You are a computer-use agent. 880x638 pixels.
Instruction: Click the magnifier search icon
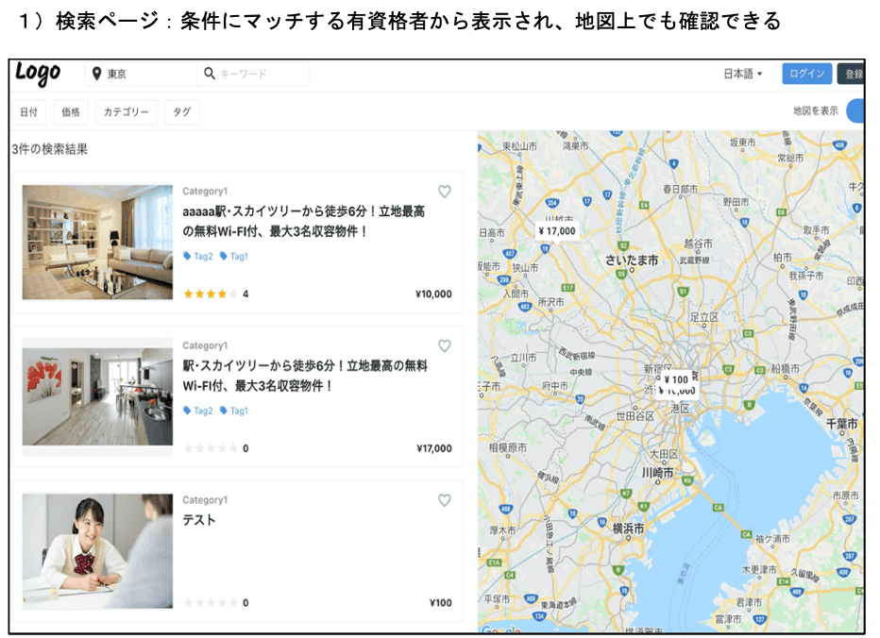209,74
